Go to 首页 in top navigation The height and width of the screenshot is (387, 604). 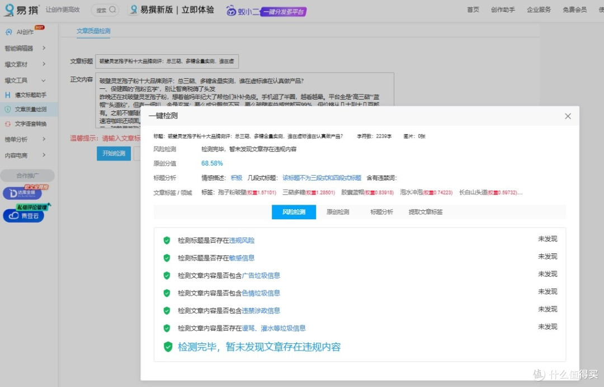click(473, 10)
